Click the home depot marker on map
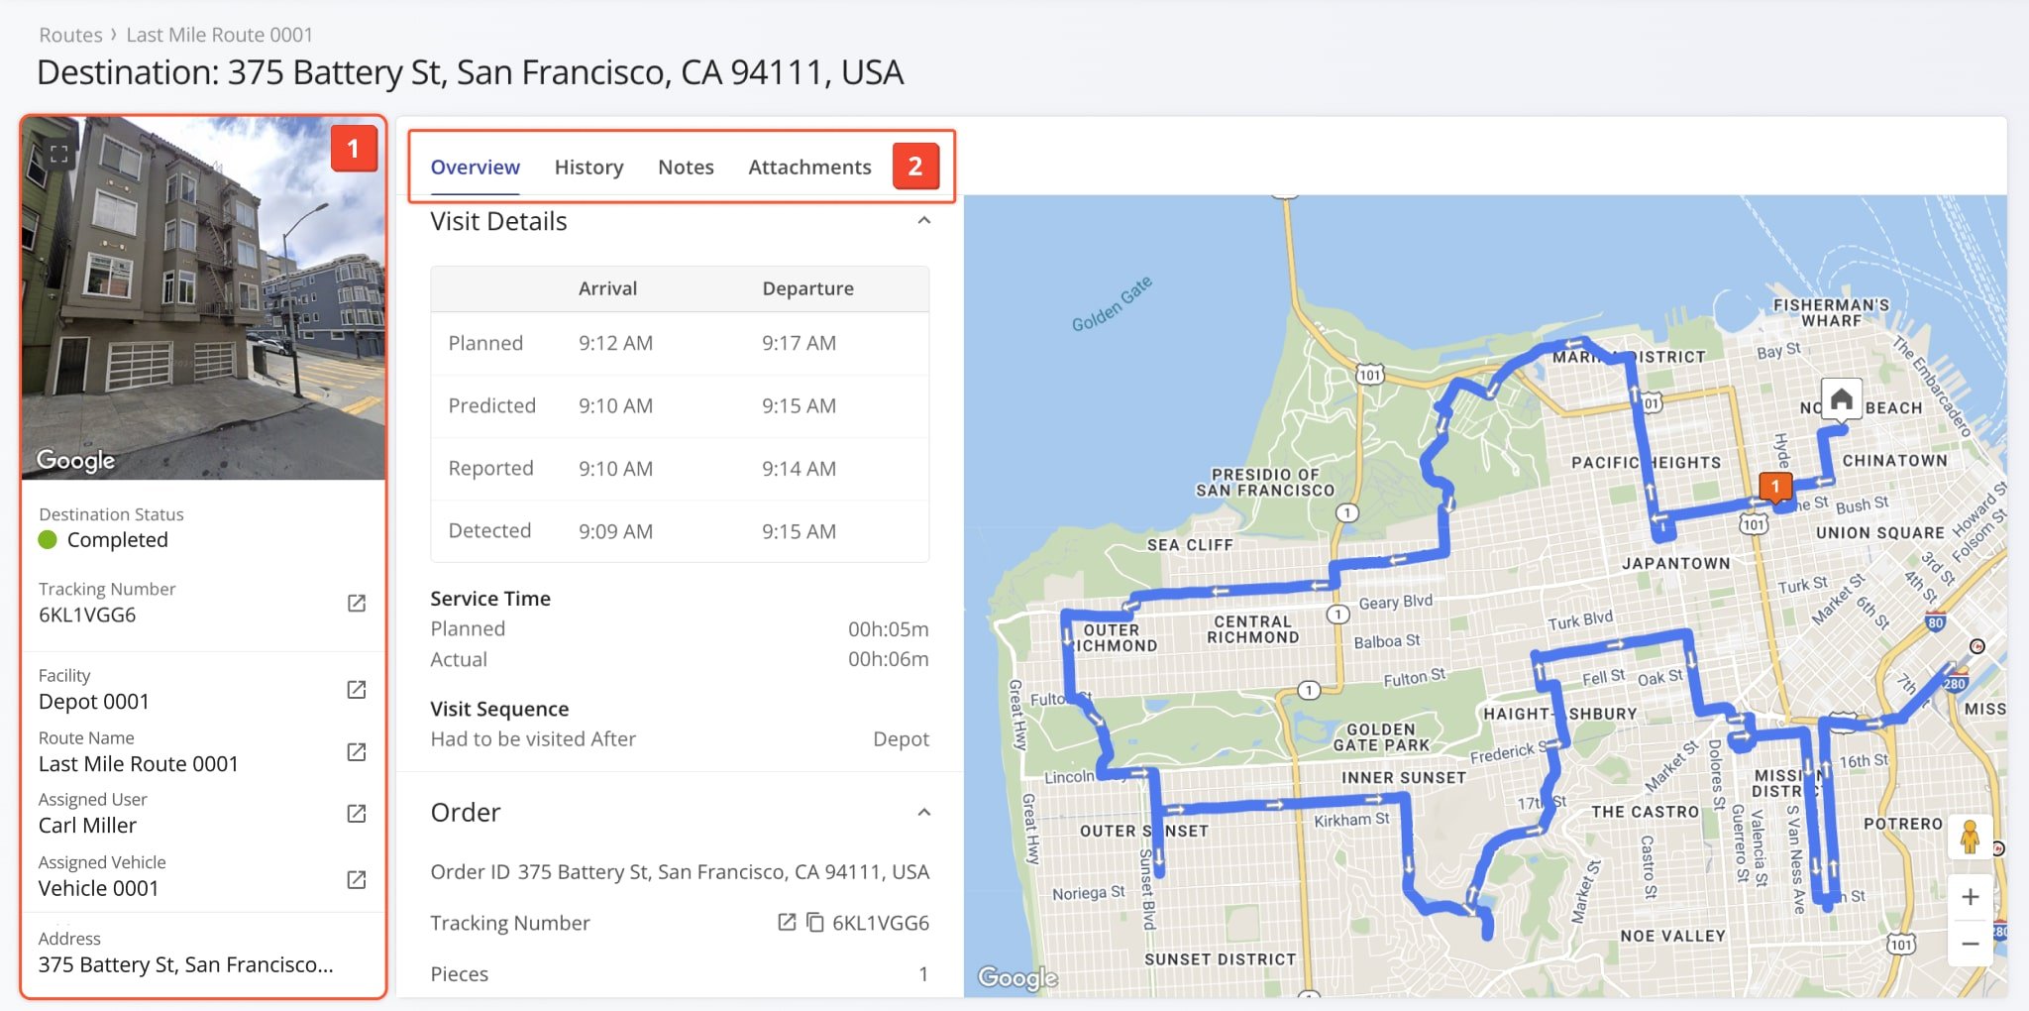Screen dimensions: 2029x1011 tap(1841, 399)
